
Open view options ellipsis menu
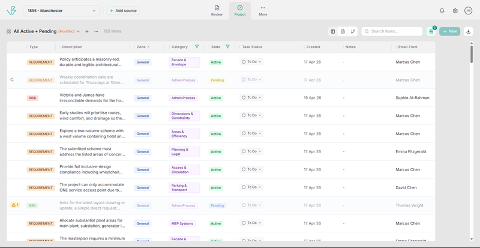pyautogui.click(x=96, y=31)
